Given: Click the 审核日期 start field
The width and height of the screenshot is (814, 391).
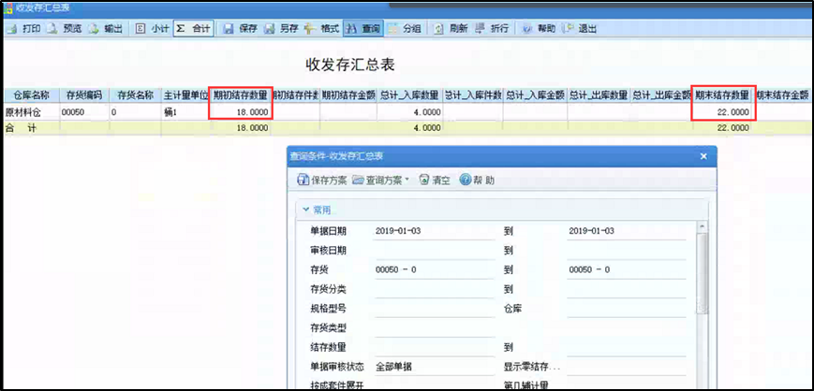Looking at the screenshot, I should click(434, 251).
